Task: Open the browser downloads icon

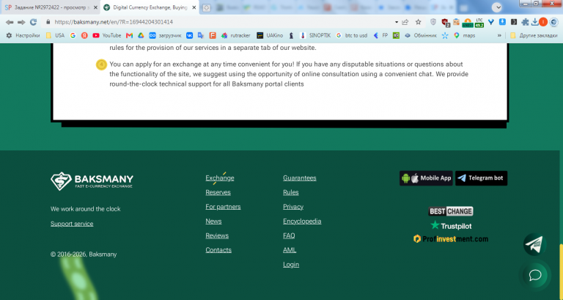Action: click(535, 22)
